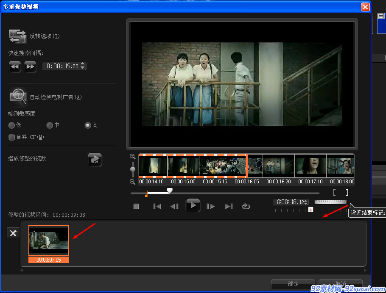Click the timeline zoom slider knob
Viewport: 386px width, 293px height.
point(133,169)
